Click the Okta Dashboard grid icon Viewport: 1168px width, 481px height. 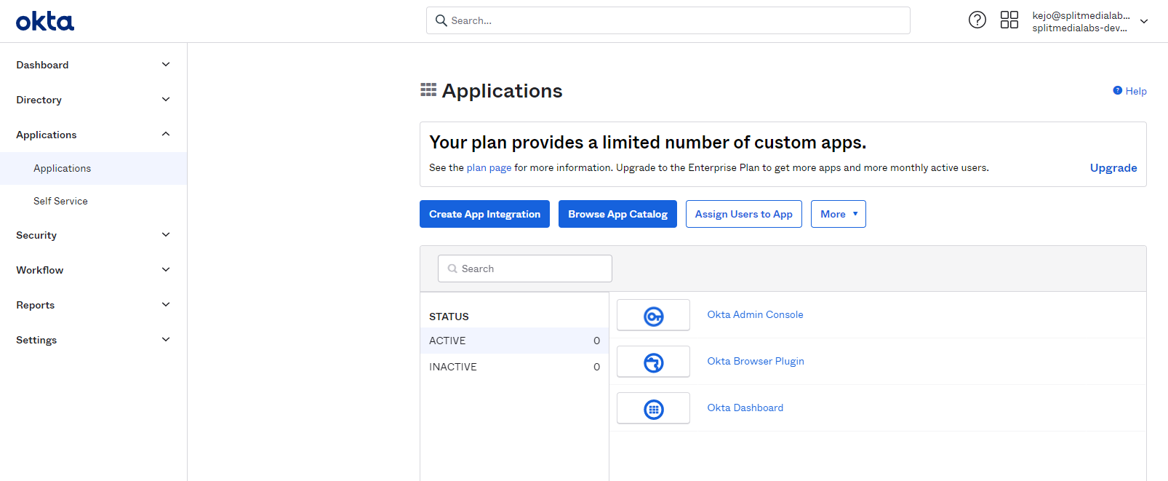[653, 409]
